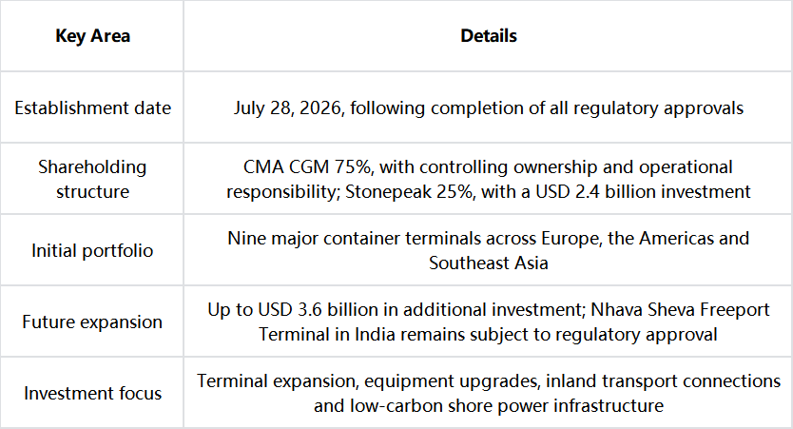The height and width of the screenshot is (429, 793).
Task: Select the Investment focus cell
Action: pyautogui.click(x=92, y=393)
